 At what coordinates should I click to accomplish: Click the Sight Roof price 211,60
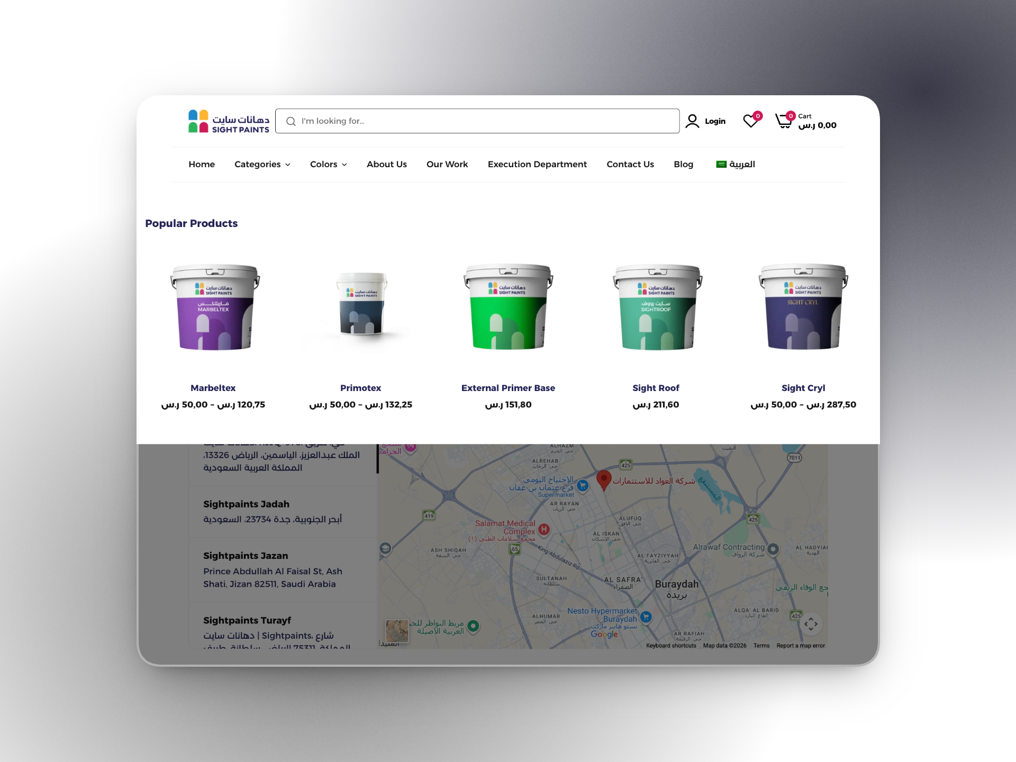pyautogui.click(x=656, y=405)
